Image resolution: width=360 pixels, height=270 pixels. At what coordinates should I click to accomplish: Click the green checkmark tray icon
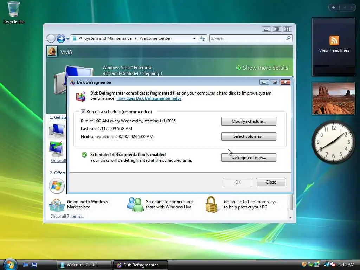pyautogui.click(x=310, y=264)
